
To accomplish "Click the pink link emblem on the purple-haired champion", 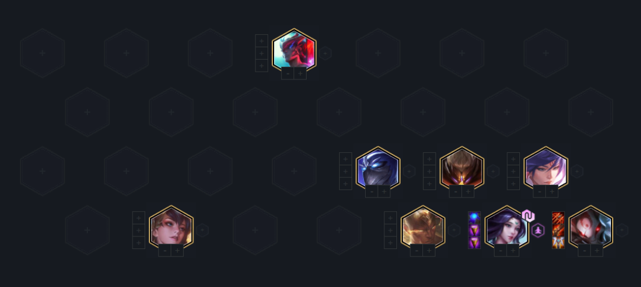I will (x=528, y=216).
